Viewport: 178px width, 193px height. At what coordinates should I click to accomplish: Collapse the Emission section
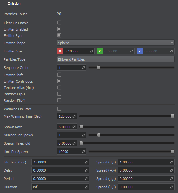click(4, 3)
